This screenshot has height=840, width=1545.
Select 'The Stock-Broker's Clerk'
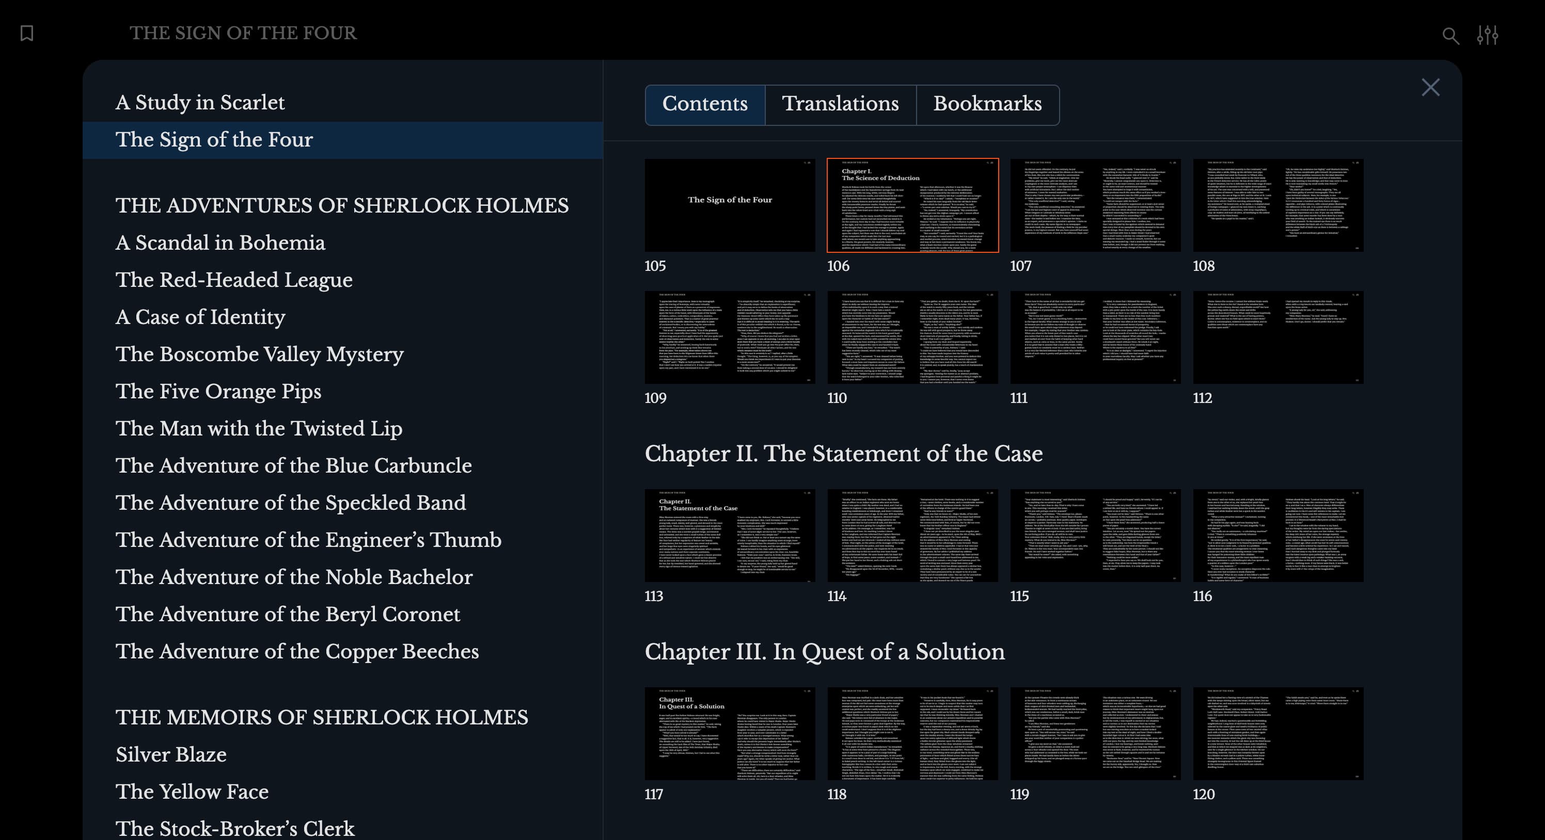(235, 828)
